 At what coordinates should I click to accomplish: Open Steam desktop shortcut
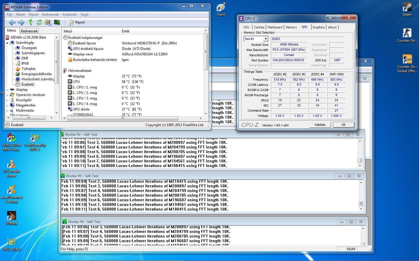[x=407, y=9]
